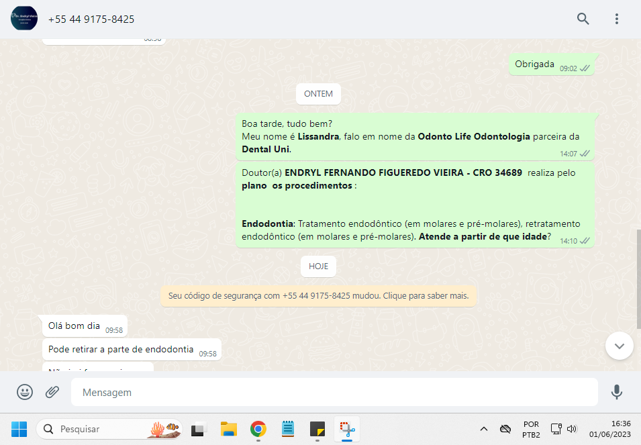Click the message about ENDRYL FERNANDO FIGUEREDO VIEIRA
The height and width of the screenshot is (445, 641).
[415, 205]
